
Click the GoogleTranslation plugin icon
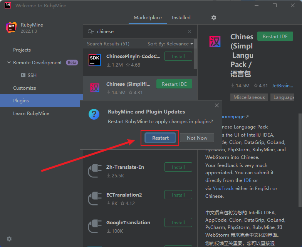[95, 226]
